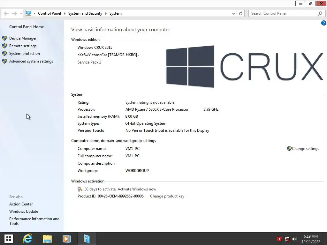Open recent pages dropdown arrow
The height and width of the screenshot is (245, 327).
[21, 14]
